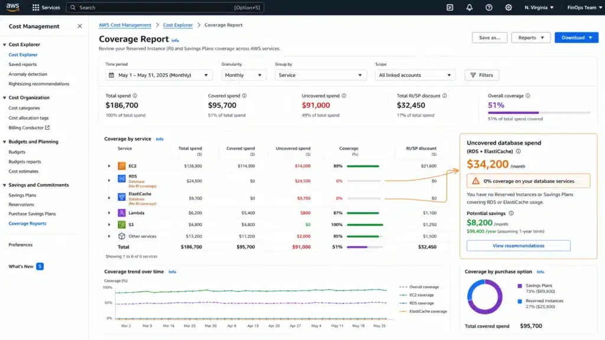Open the help question mark icon
Image resolution: width=605 pixels, height=340 pixels.
tap(489, 7)
